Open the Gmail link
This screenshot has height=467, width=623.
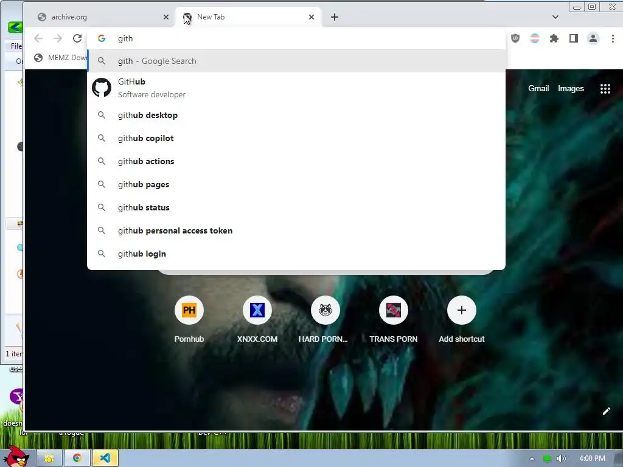[538, 89]
